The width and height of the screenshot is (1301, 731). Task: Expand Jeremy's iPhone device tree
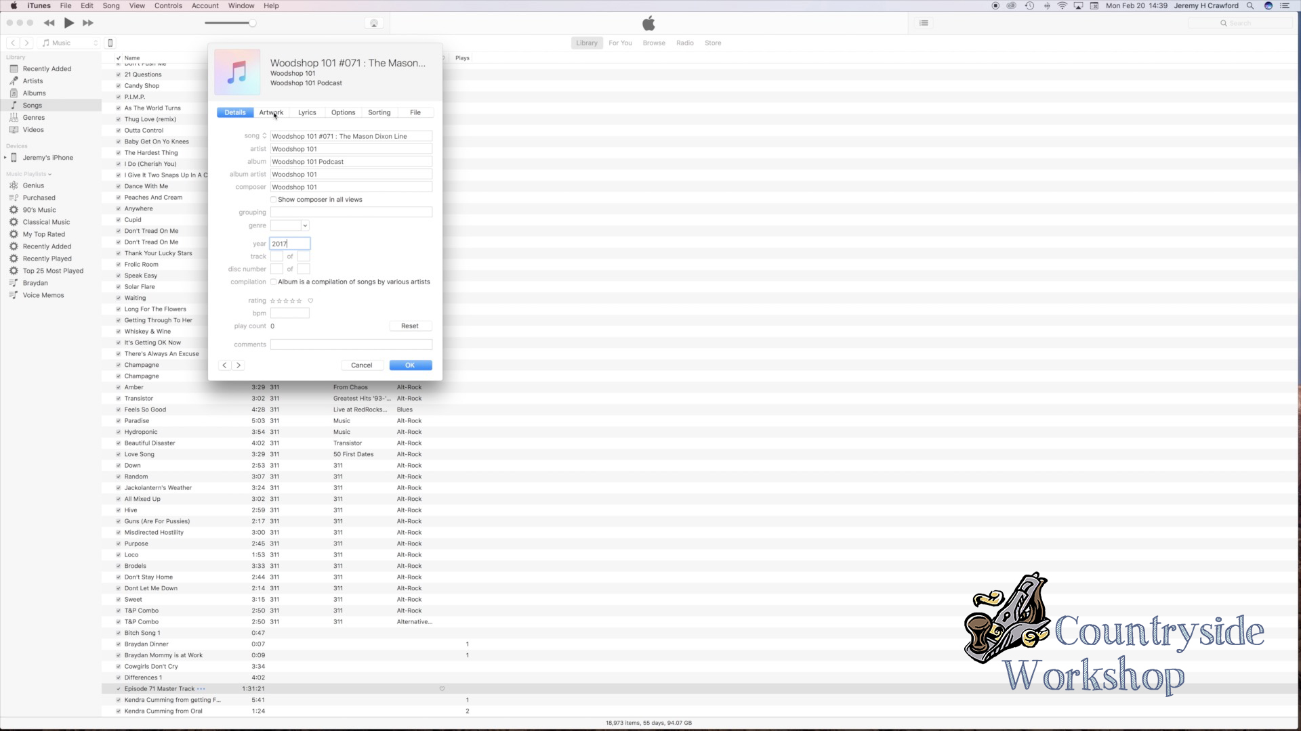(x=5, y=158)
